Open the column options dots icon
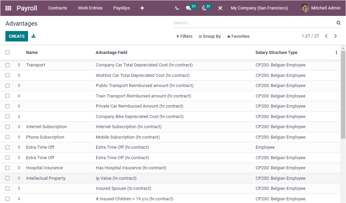 pyautogui.click(x=336, y=53)
